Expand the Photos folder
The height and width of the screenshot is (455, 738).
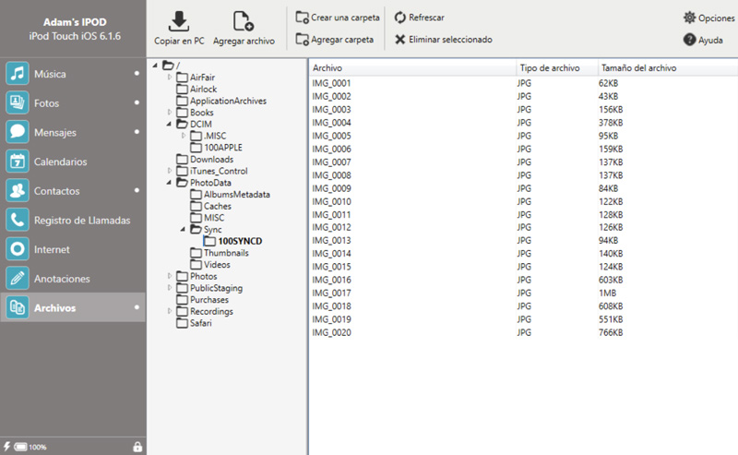pos(170,276)
